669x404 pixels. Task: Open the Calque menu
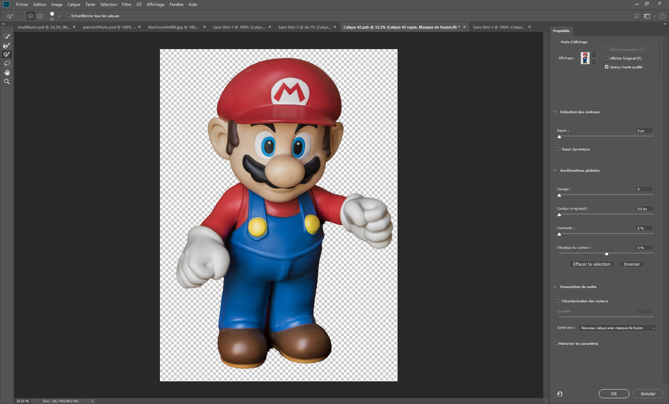[x=74, y=5]
